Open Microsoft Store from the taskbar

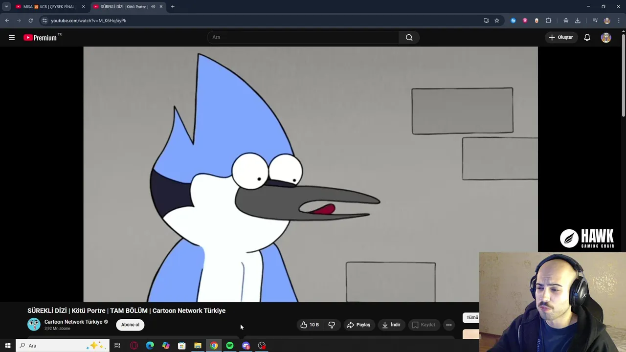(x=181, y=346)
